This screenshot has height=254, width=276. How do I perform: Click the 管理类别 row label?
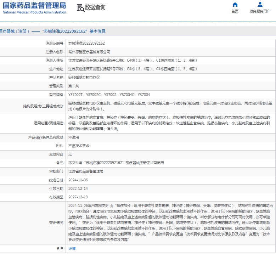tap(56, 86)
